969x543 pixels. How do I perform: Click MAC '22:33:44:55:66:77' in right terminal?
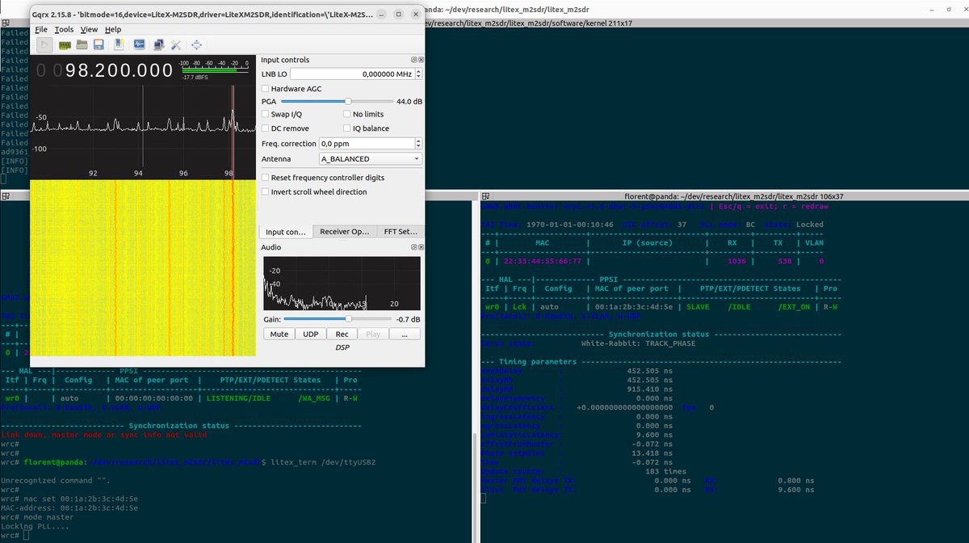[542, 261]
